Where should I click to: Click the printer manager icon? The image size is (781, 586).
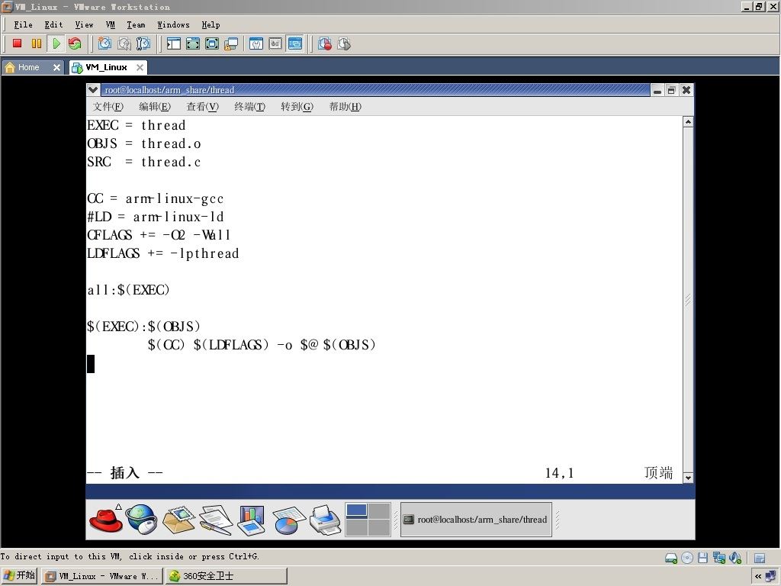325,520
